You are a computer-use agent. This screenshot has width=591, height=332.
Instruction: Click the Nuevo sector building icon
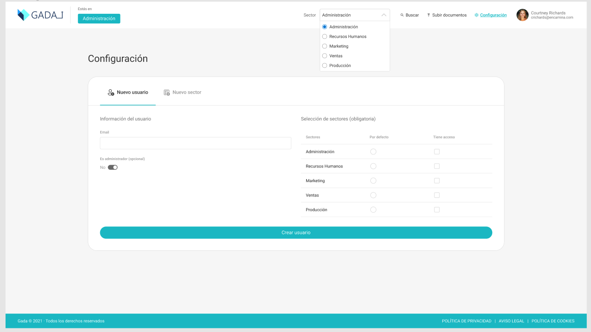167,92
